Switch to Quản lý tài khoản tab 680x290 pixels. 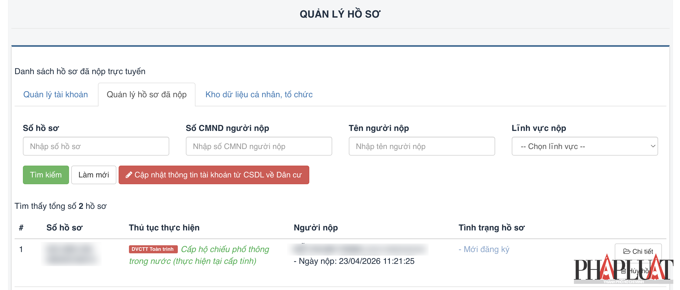click(55, 94)
